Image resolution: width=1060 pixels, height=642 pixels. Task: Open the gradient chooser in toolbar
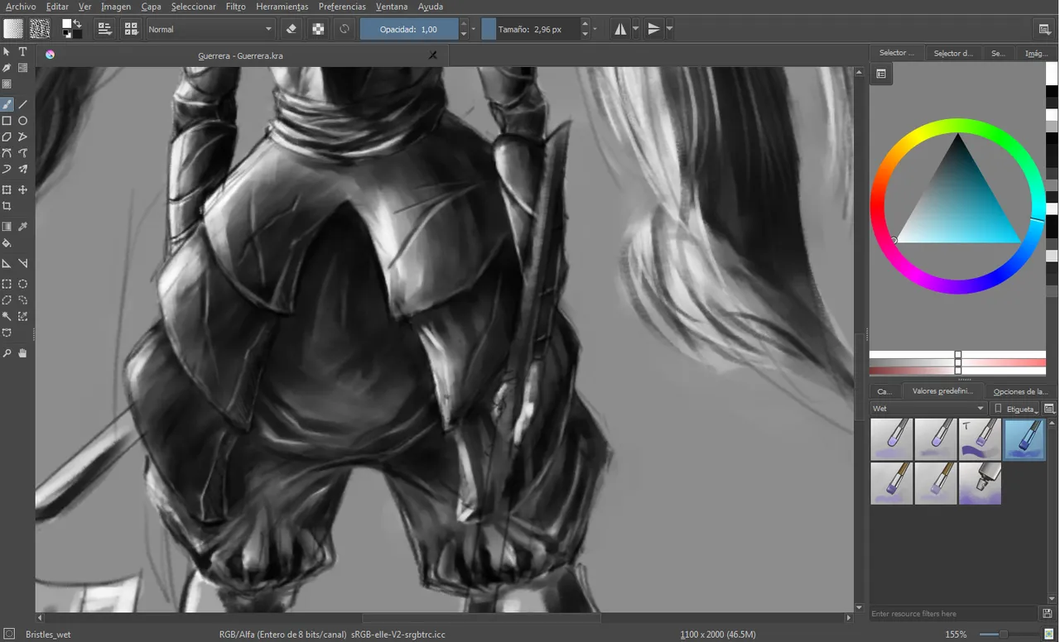(x=13, y=29)
